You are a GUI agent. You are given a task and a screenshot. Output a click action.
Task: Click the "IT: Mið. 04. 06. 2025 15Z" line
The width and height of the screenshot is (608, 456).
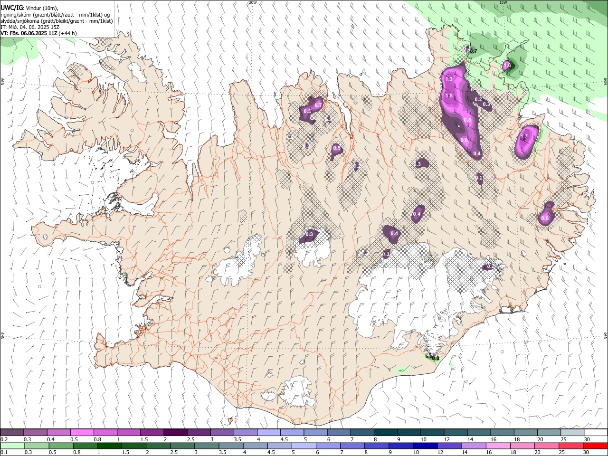[x=30, y=27]
